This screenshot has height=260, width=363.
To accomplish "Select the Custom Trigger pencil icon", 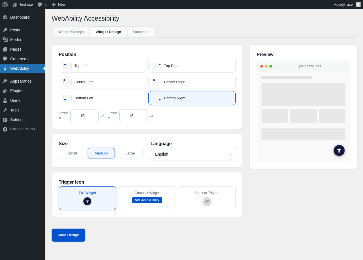I will (207, 202).
